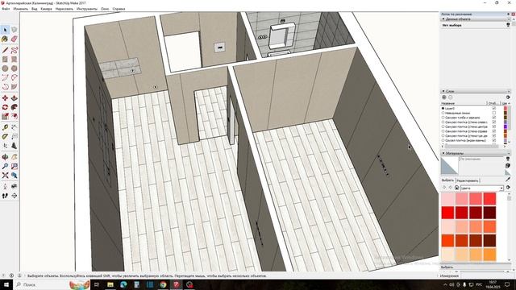Toggle visibility of fifth layer row
The height and width of the screenshot is (290, 516).
(494, 126)
